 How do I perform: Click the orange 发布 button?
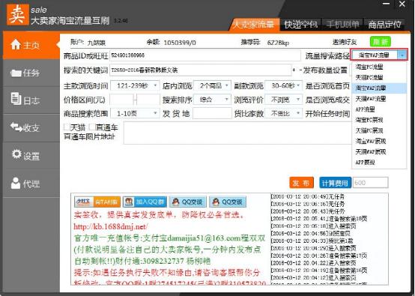point(301,183)
